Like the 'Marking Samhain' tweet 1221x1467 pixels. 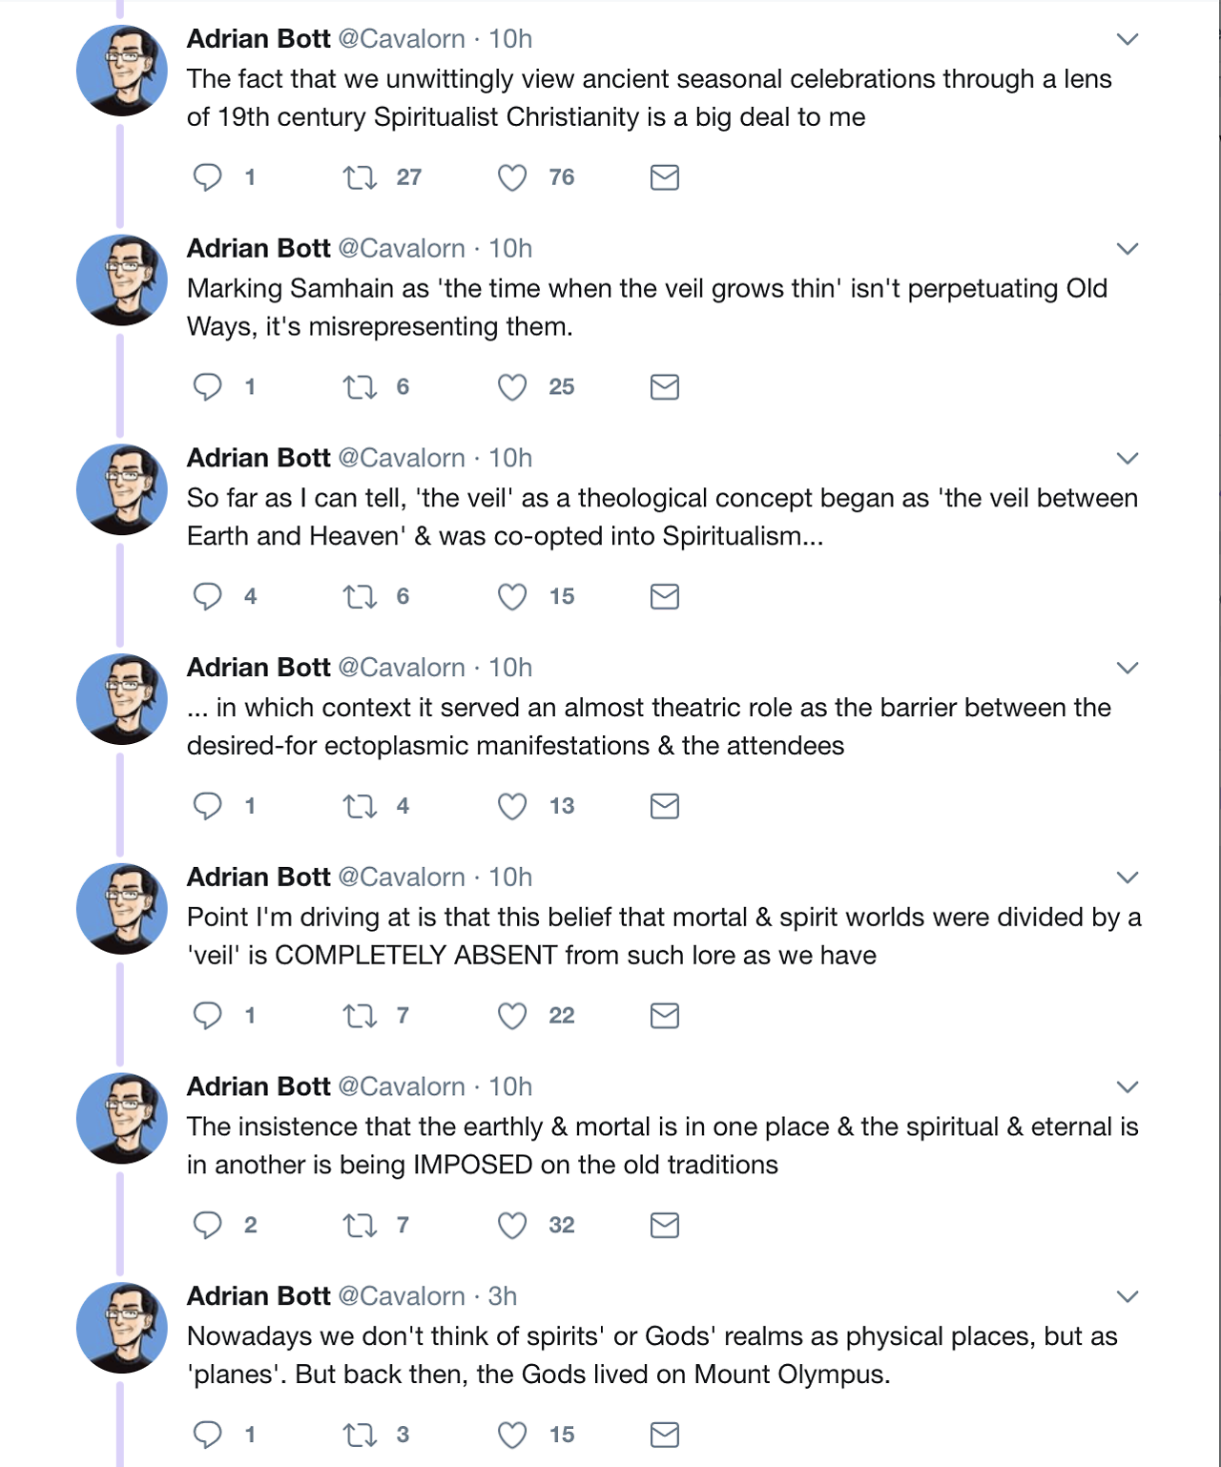coord(512,387)
